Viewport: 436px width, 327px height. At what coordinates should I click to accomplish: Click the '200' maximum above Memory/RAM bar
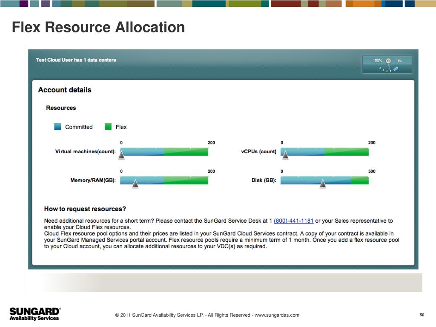coord(211,171)
